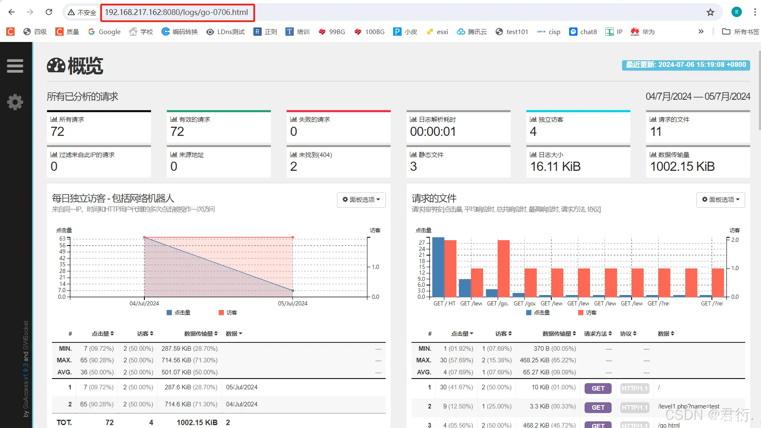The width and height of the screenshot is (761, 428).
Task: Sort requested files table by 访客
Action: (503, 334)
